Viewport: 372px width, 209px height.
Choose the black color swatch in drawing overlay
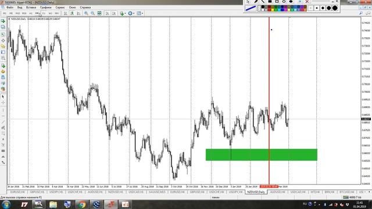263,6
